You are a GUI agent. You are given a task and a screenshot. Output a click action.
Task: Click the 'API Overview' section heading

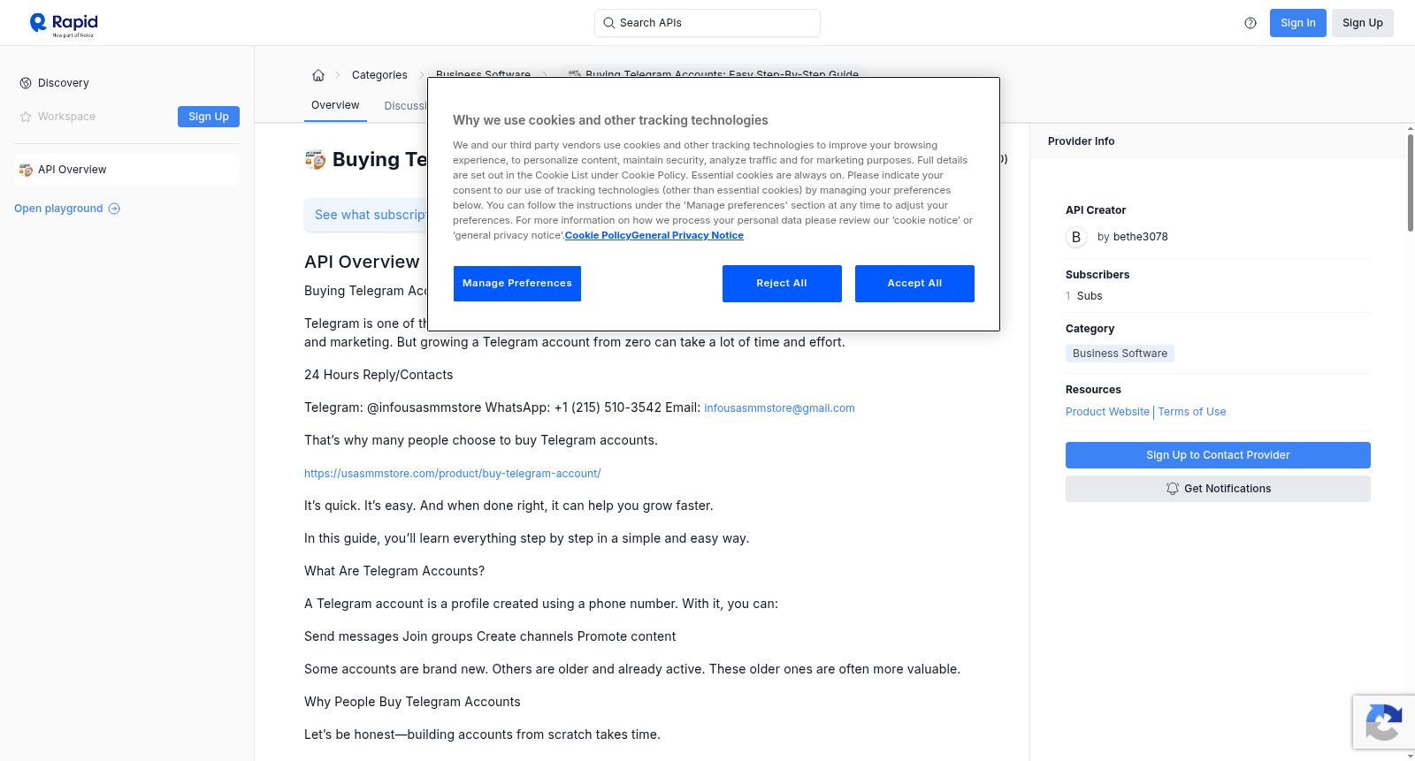pyautogui.click(x=362, y=262)
